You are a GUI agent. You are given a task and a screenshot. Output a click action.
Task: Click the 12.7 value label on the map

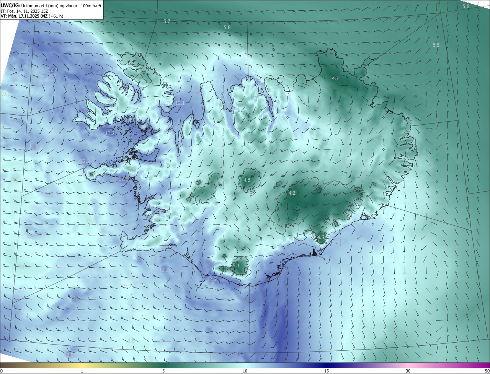tap(53, 70)
